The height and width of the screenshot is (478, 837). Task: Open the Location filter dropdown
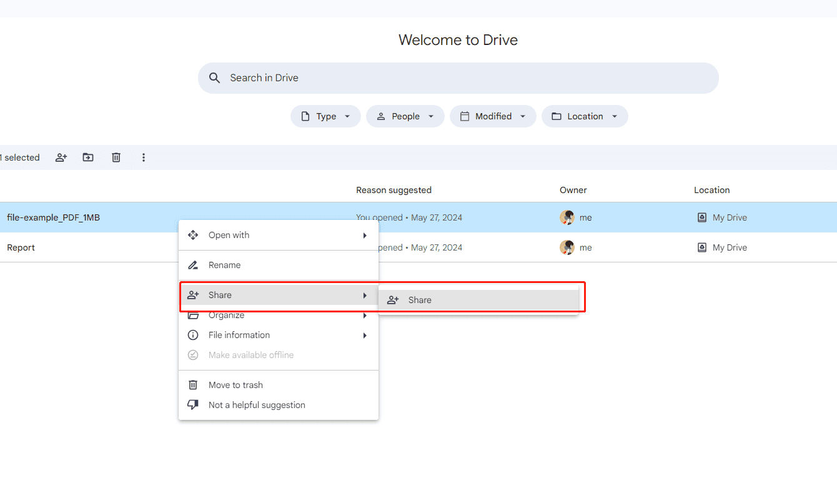[585, 116]
